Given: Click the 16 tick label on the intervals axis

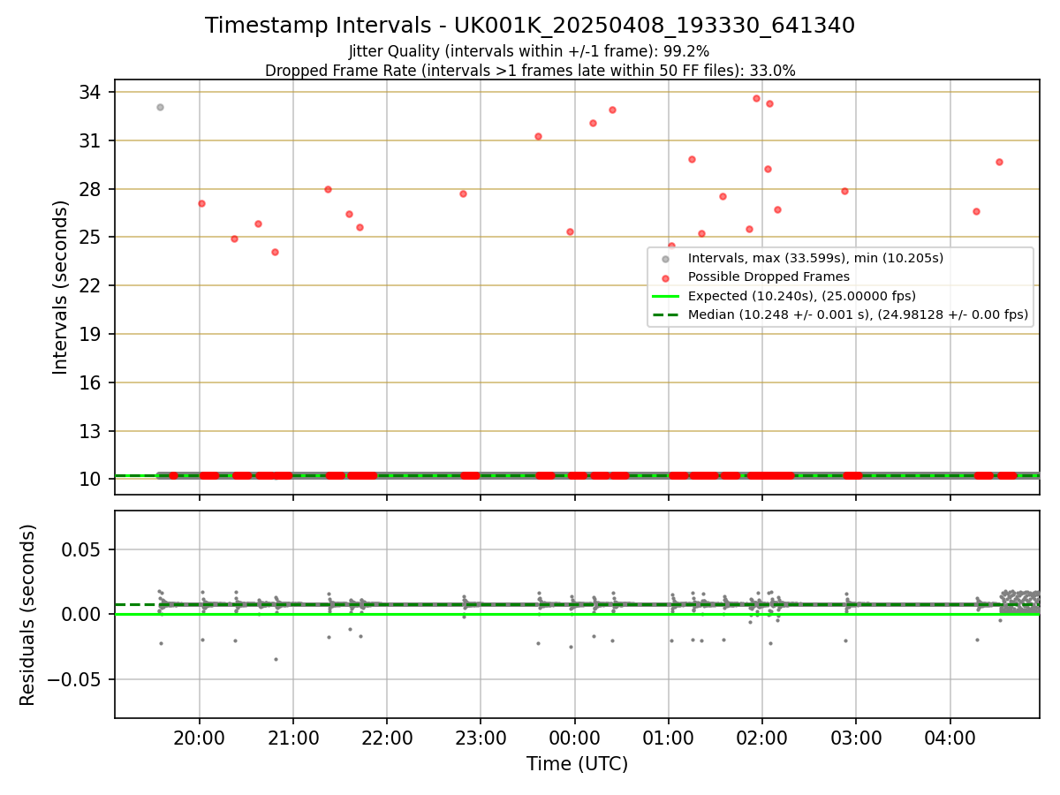Looking at the screenshot, I should 92,382.
